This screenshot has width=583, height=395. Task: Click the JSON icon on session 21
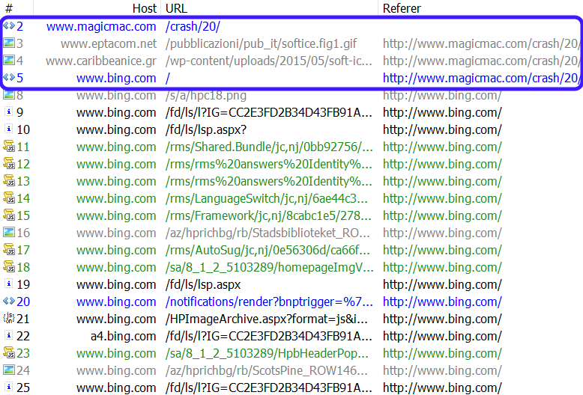coord(8,319)
